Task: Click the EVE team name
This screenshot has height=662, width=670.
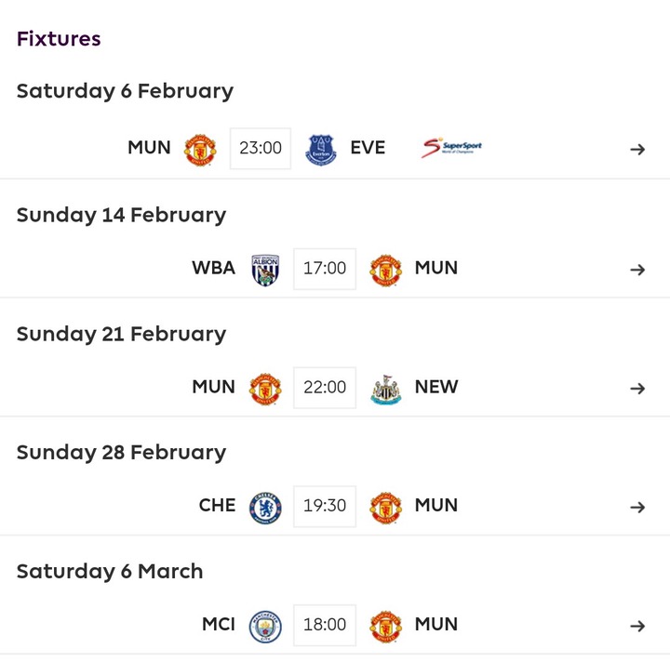Action: tap(368, 148)
